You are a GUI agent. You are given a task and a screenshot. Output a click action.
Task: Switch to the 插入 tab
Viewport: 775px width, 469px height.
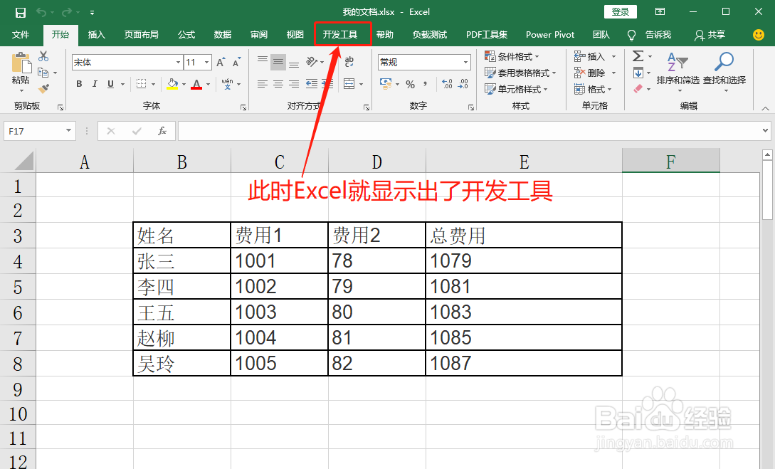pyautogui.click(x=96, y=35)
